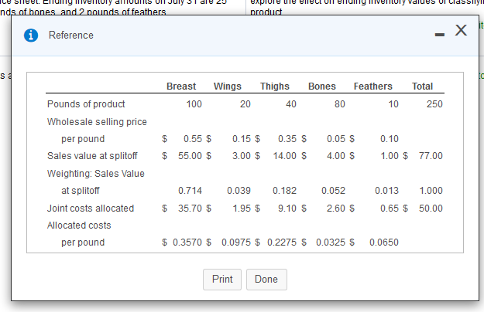Click Breast price per pound 0.55
484x312 pixels.
coord(193,139)
